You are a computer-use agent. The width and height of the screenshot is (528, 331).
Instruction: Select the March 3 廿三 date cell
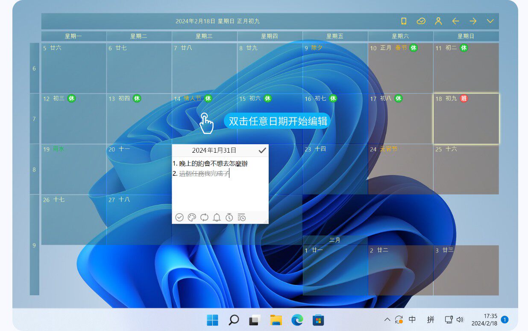click(466, 270)
